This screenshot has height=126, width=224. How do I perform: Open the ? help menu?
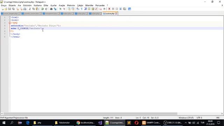point(107,6)
